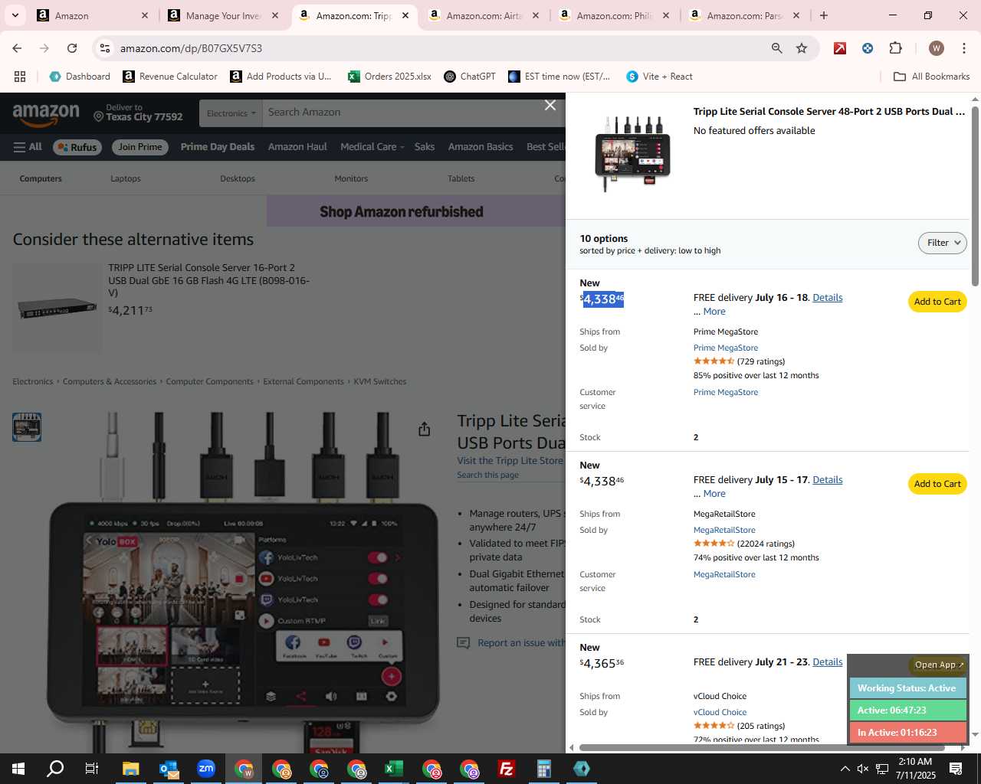Image resolution: width=981 pixels, height=784 pixels.
Task: Expand More for Prime MegaStore delivery
Action: pyautogui.click(x=714, y=312)
